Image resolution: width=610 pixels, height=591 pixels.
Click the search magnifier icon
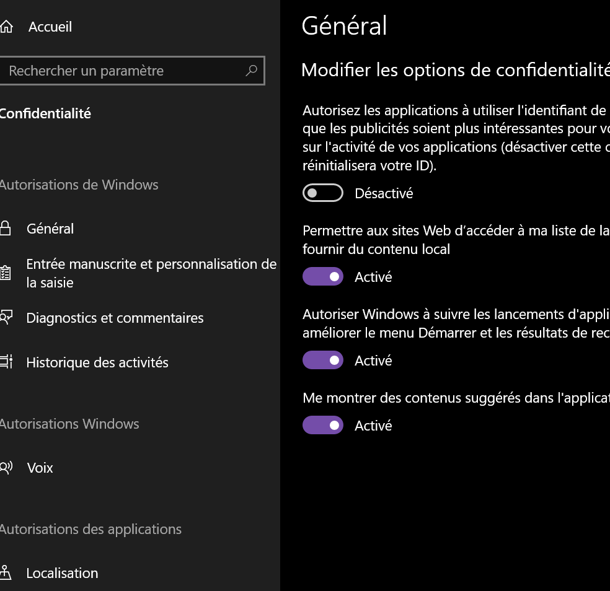(251, 71)
